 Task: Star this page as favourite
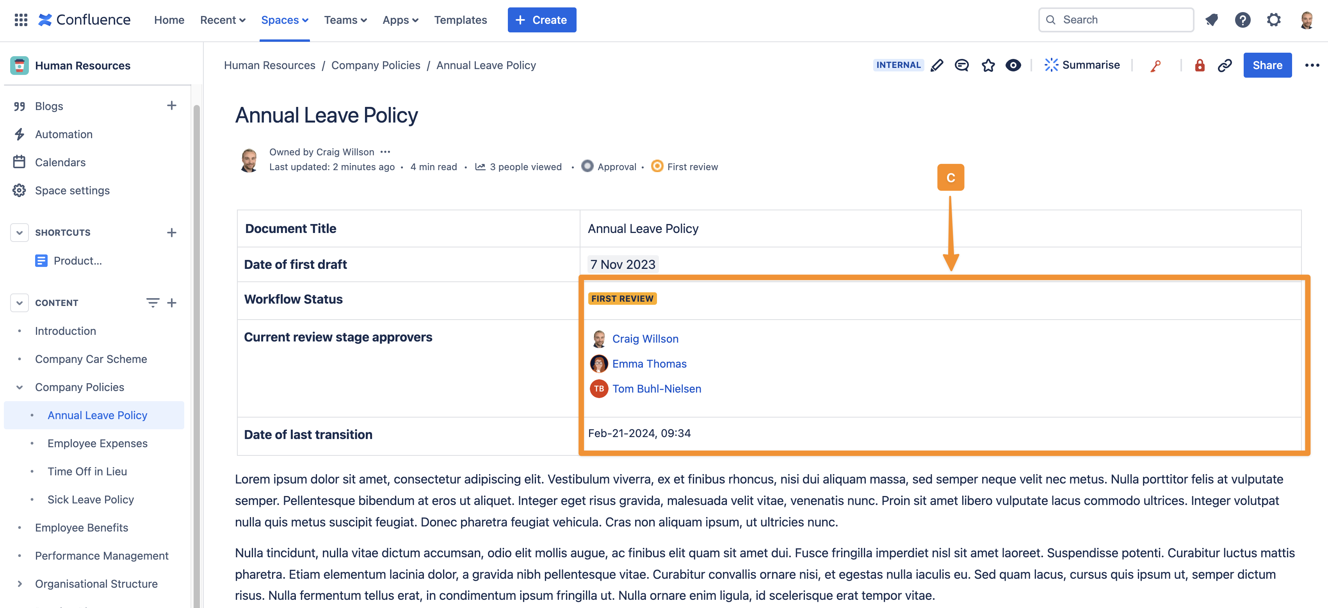point(988,66)
